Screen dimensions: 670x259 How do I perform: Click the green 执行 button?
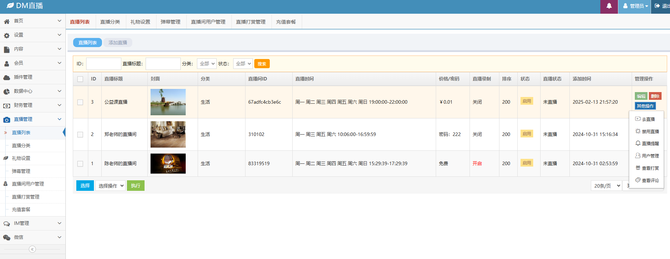click(135, 186)
